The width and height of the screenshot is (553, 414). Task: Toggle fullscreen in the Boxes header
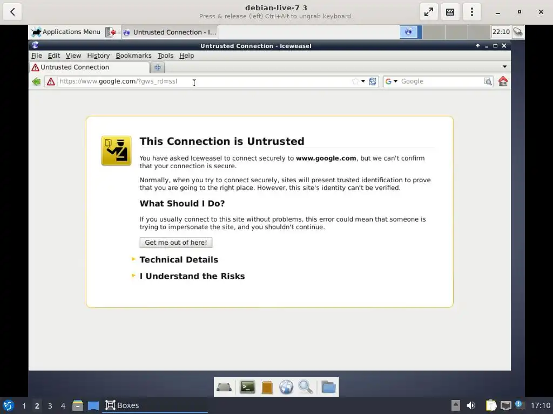coord(428,12)
